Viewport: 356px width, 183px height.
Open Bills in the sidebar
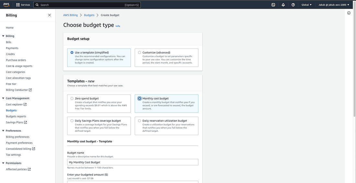(9, 42)
